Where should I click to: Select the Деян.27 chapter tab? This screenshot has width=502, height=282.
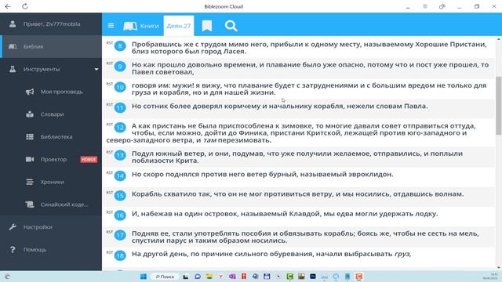[179, 26]
